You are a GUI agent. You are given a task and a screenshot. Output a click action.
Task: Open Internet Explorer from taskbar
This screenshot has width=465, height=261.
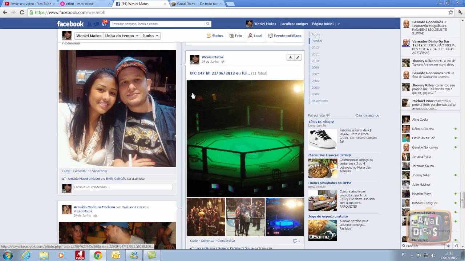pos(26,255)
